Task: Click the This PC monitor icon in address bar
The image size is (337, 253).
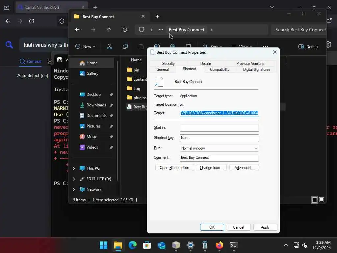Action: click(142, 29)
